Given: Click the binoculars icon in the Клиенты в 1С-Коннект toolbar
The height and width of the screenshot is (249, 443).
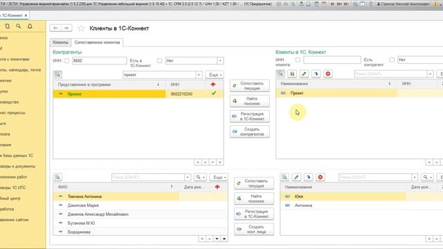Looking at the screenshot, I should click(292, 74).
